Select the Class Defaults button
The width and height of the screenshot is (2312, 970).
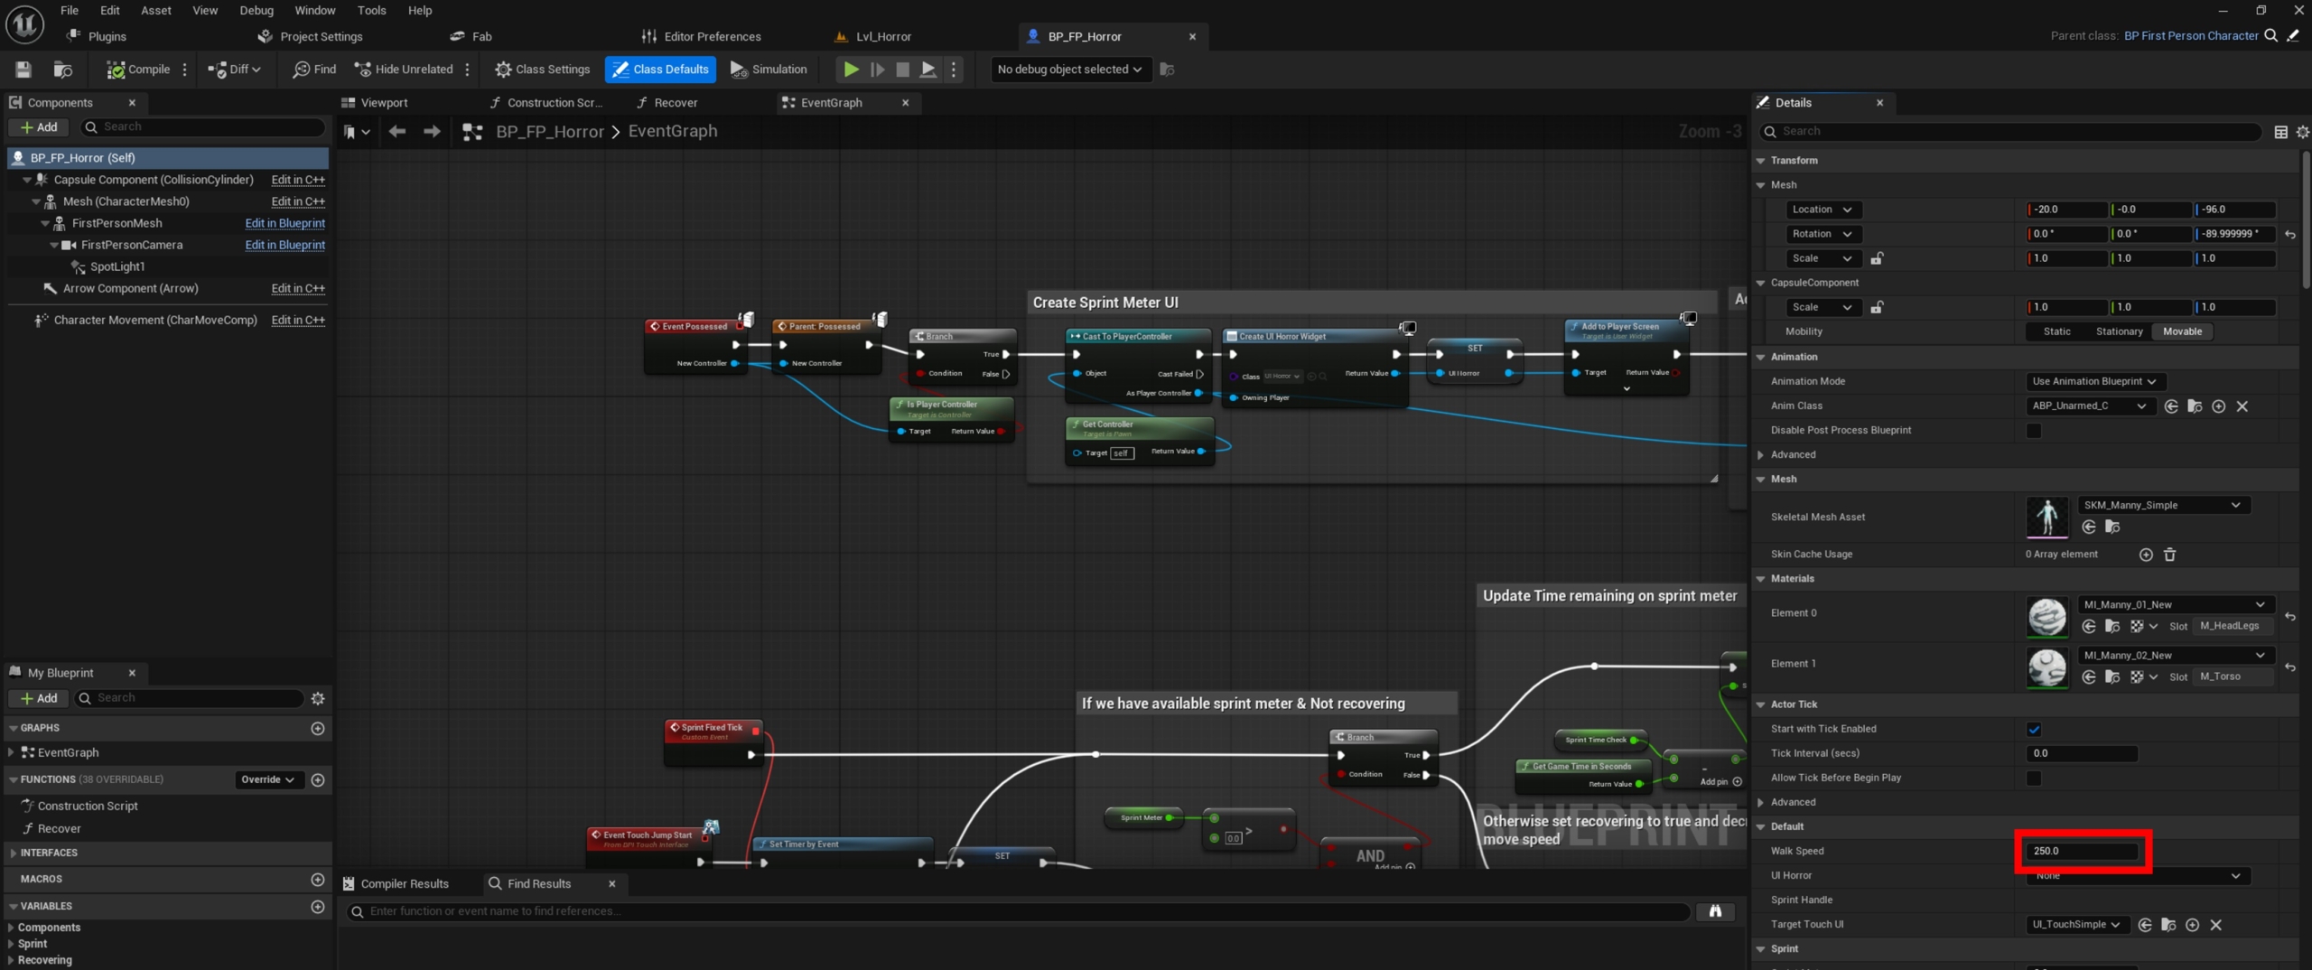(660, 70)
